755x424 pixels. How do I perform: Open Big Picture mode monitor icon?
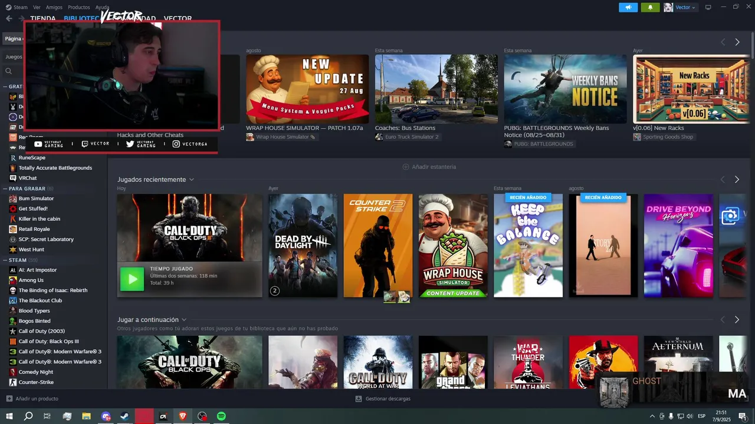708,7
